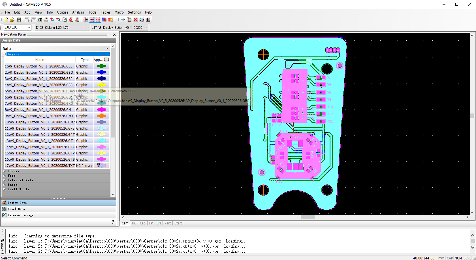Click the highlight toolbar icon

click(110, 19)
